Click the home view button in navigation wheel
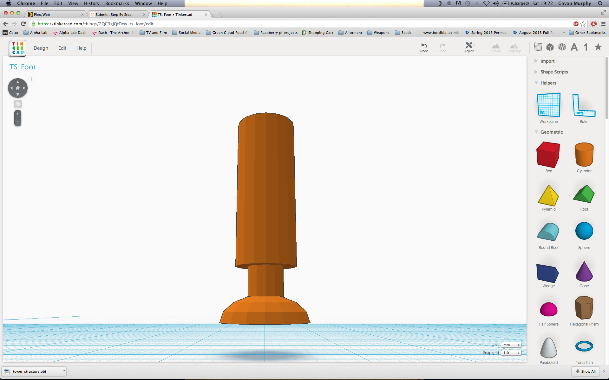 pos(18,88)
